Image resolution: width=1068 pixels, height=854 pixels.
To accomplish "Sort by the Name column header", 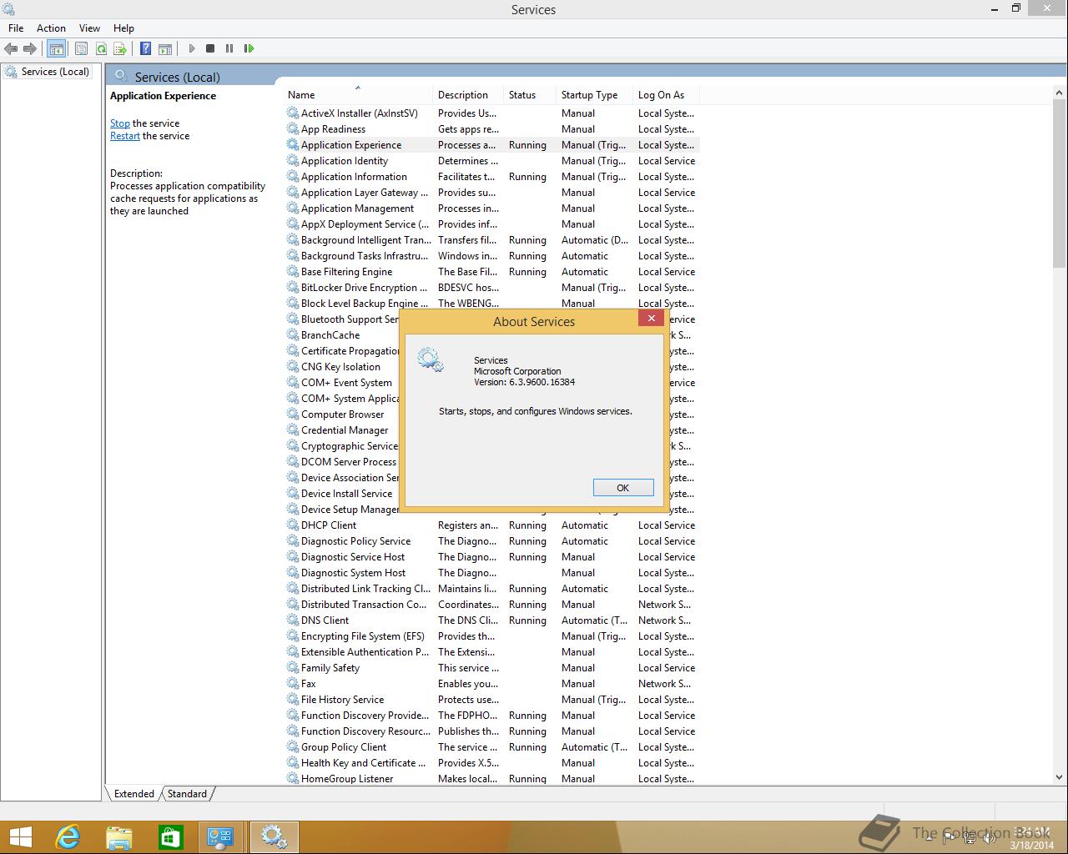I will [359, 95].
